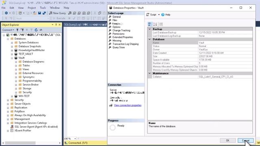Screen dimensions: 260x146
Task: Select the Integration Services Catalogs node
Action: pos(31,123)
